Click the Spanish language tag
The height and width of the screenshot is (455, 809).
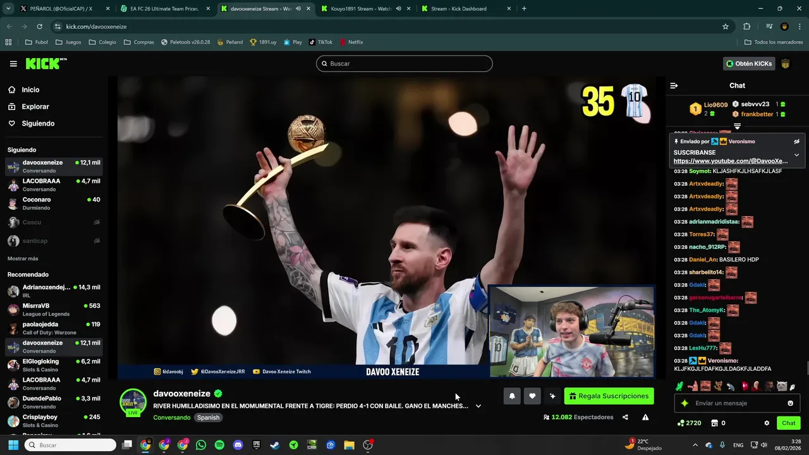208,418
